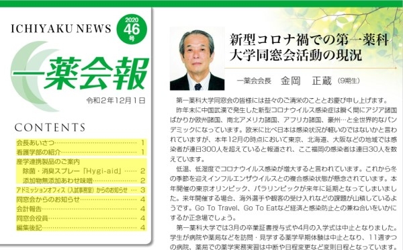Screen dimensions: 403x250
Task: Open contents entry 同窓会役員
Action: [x=81, y=218]
